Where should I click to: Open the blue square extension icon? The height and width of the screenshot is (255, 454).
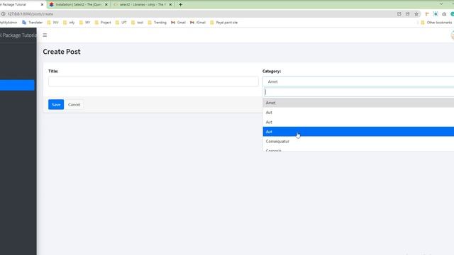(x=436, y=14)
